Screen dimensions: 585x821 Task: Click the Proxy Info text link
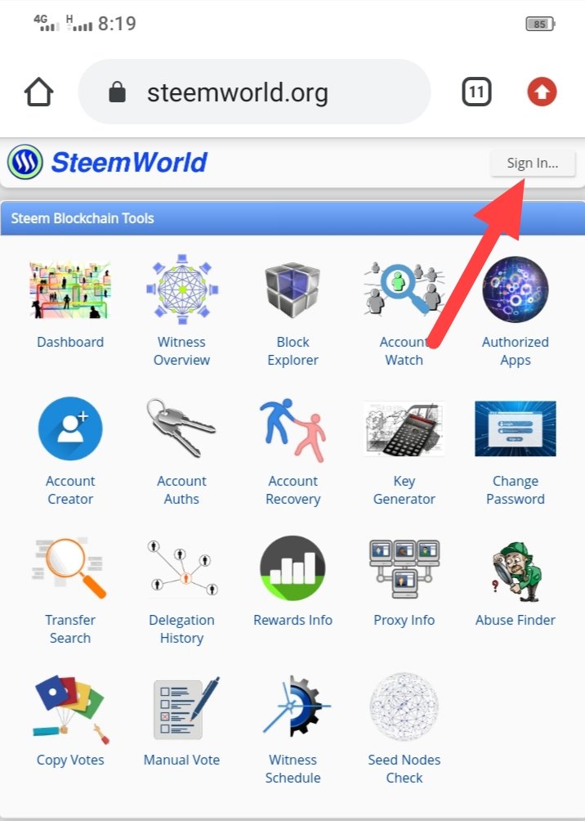point(404,620)
